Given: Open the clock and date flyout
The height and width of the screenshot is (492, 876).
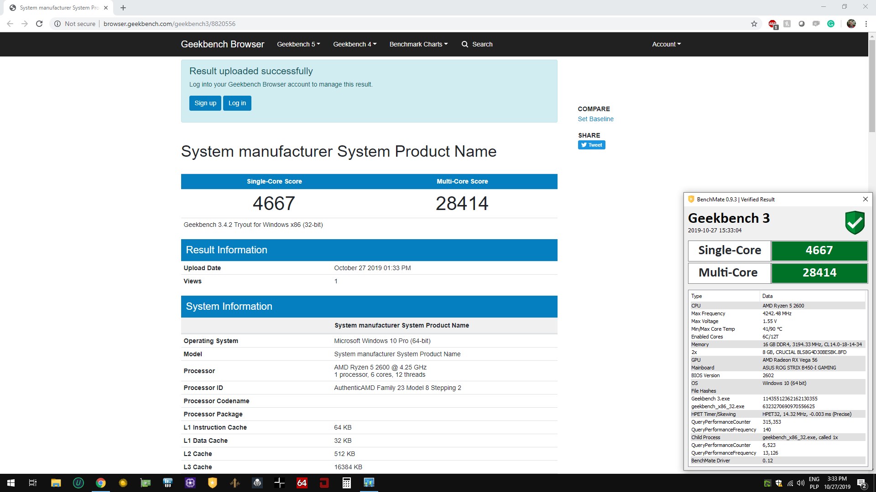Looking at the screenshot, I should click(x=837, y=483).
